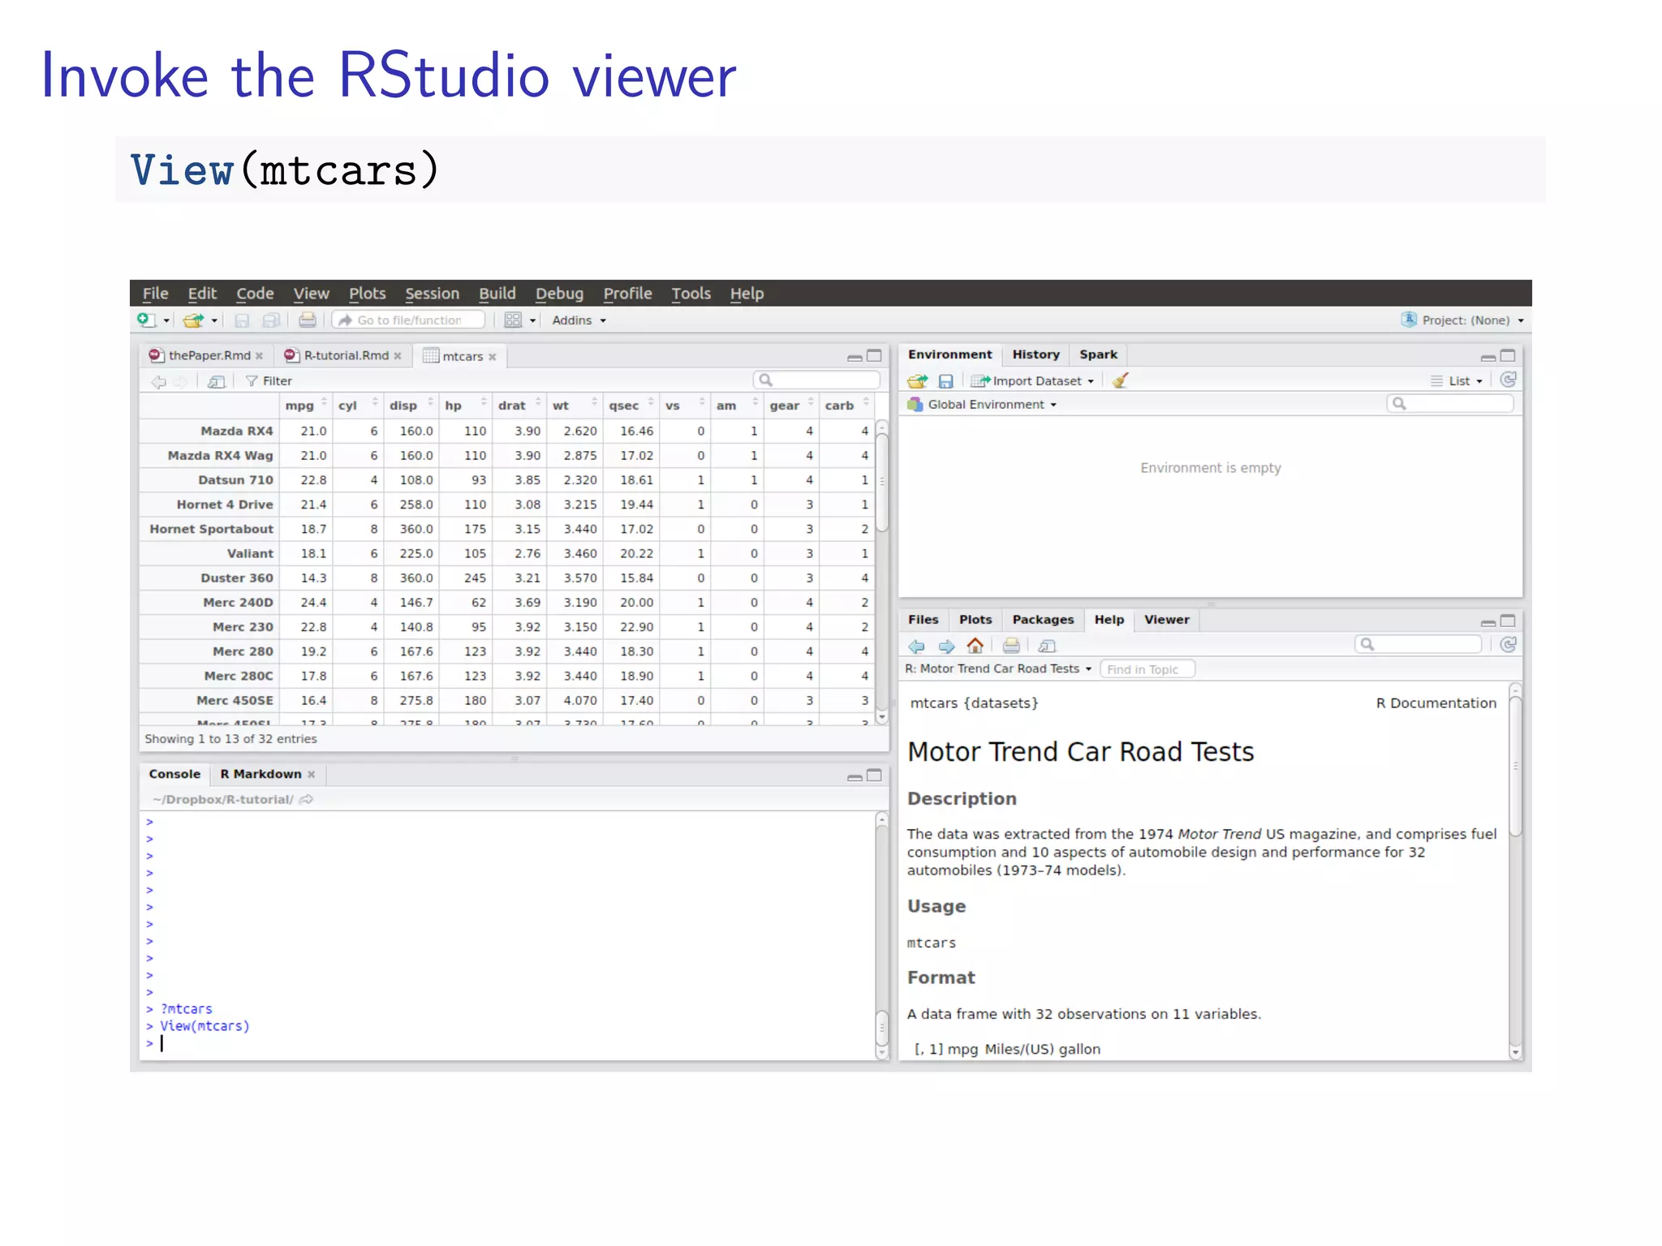Click the Go to file/function field
Screen dimensions: 1662x1246
click(408, 320)
